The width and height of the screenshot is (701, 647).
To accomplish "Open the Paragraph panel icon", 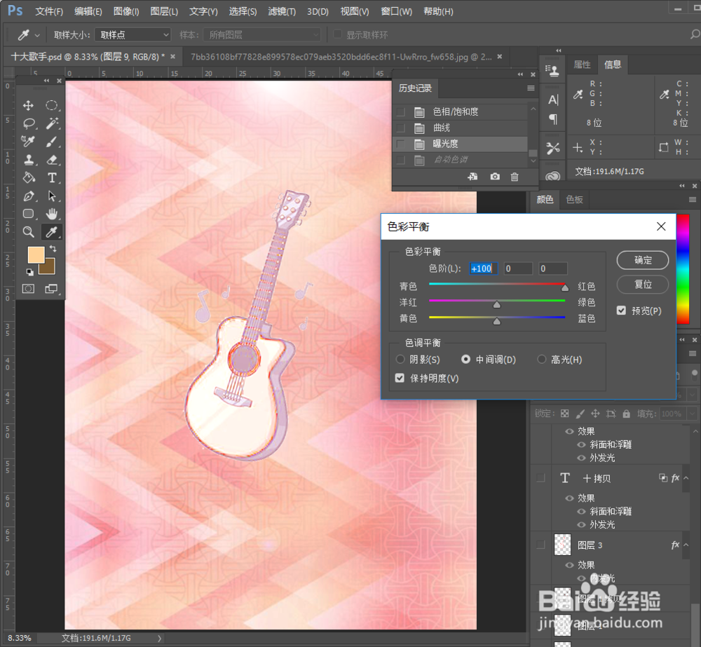I will (x=554, y=119).
